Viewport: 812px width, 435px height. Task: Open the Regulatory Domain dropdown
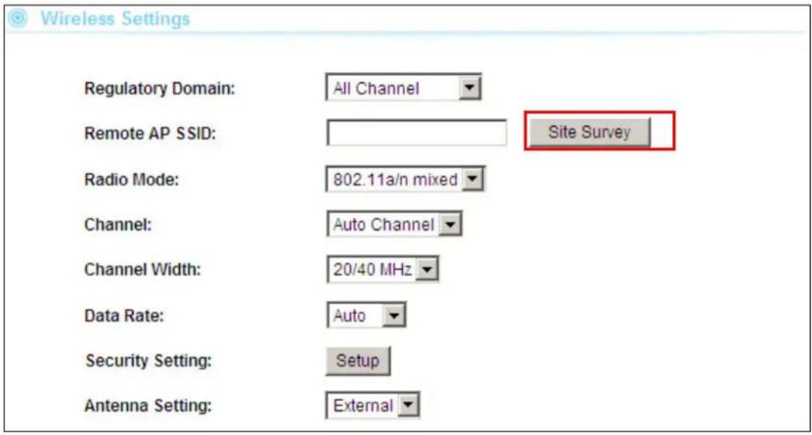pyautogui.click(x=404, y=88)
